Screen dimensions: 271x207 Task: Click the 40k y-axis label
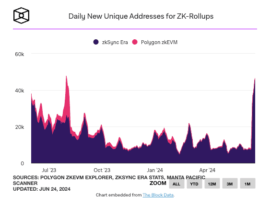click(19, 91)
